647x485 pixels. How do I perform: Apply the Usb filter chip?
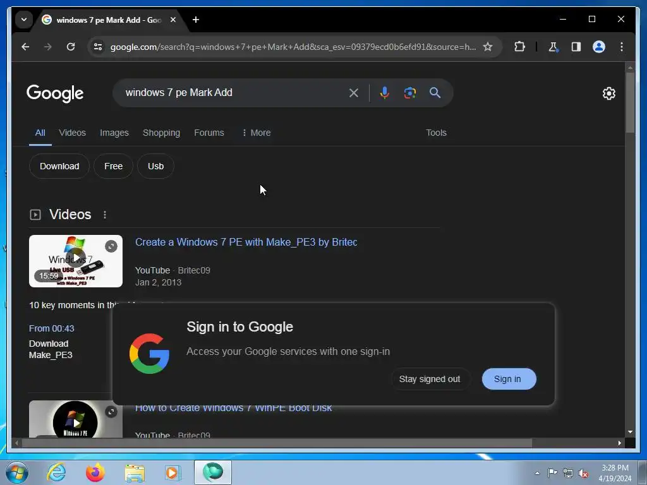pos(155,166)
